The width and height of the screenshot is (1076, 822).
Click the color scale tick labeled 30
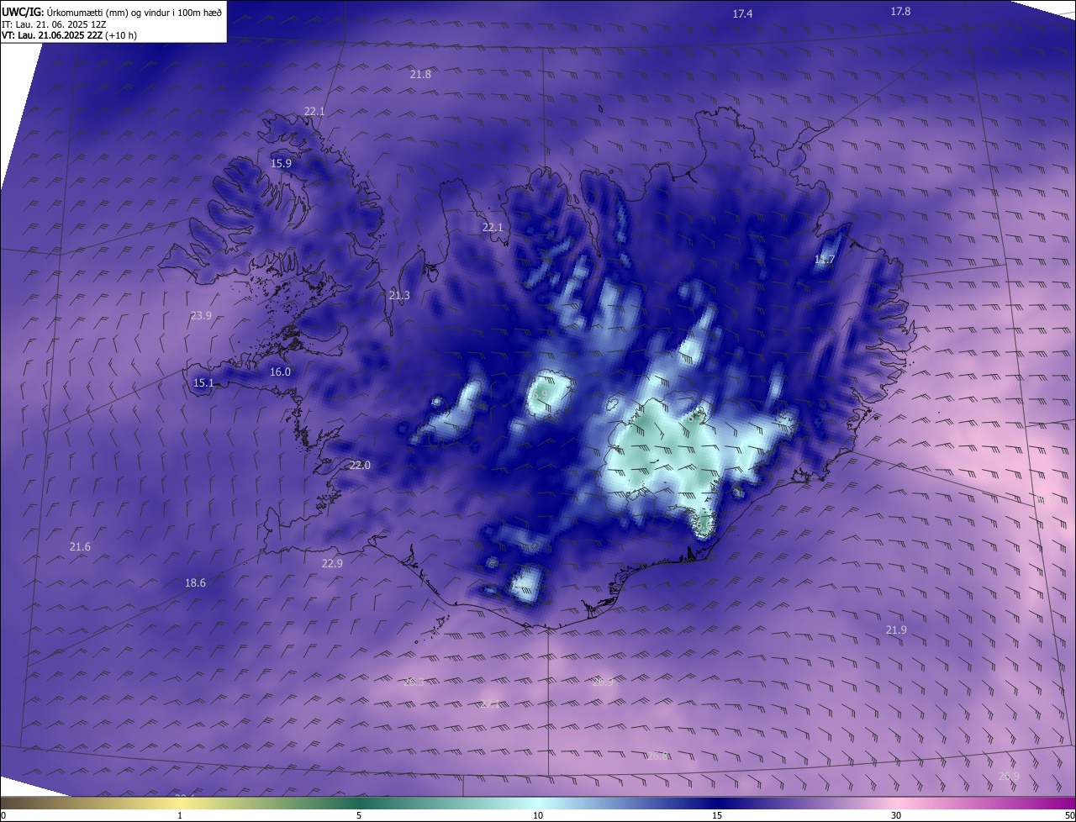tap(896, 816)
